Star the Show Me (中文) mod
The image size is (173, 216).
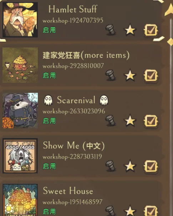pos(130,166)
